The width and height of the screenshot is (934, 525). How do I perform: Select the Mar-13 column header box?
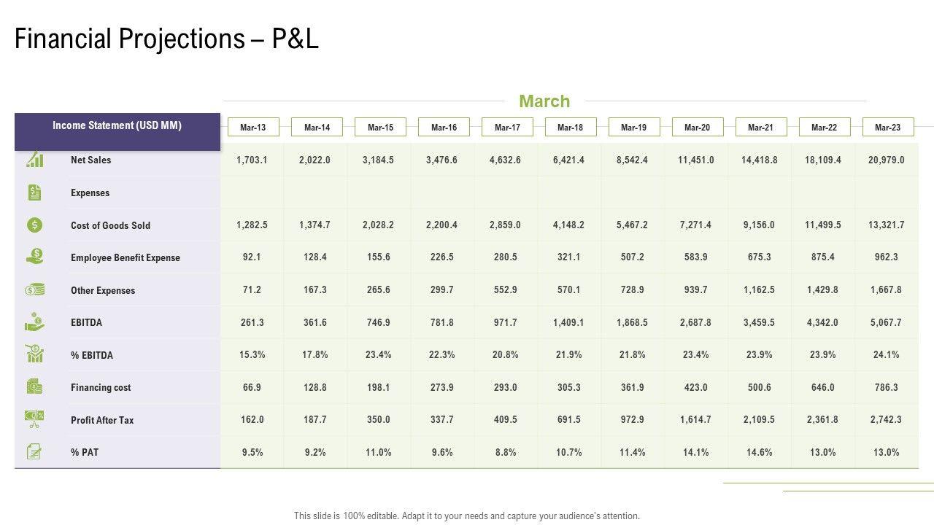(x=253, y=127)
